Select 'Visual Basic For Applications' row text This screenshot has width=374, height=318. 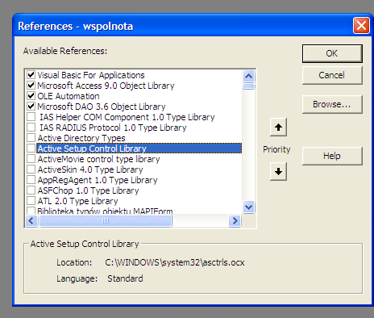tap(91, 75)
